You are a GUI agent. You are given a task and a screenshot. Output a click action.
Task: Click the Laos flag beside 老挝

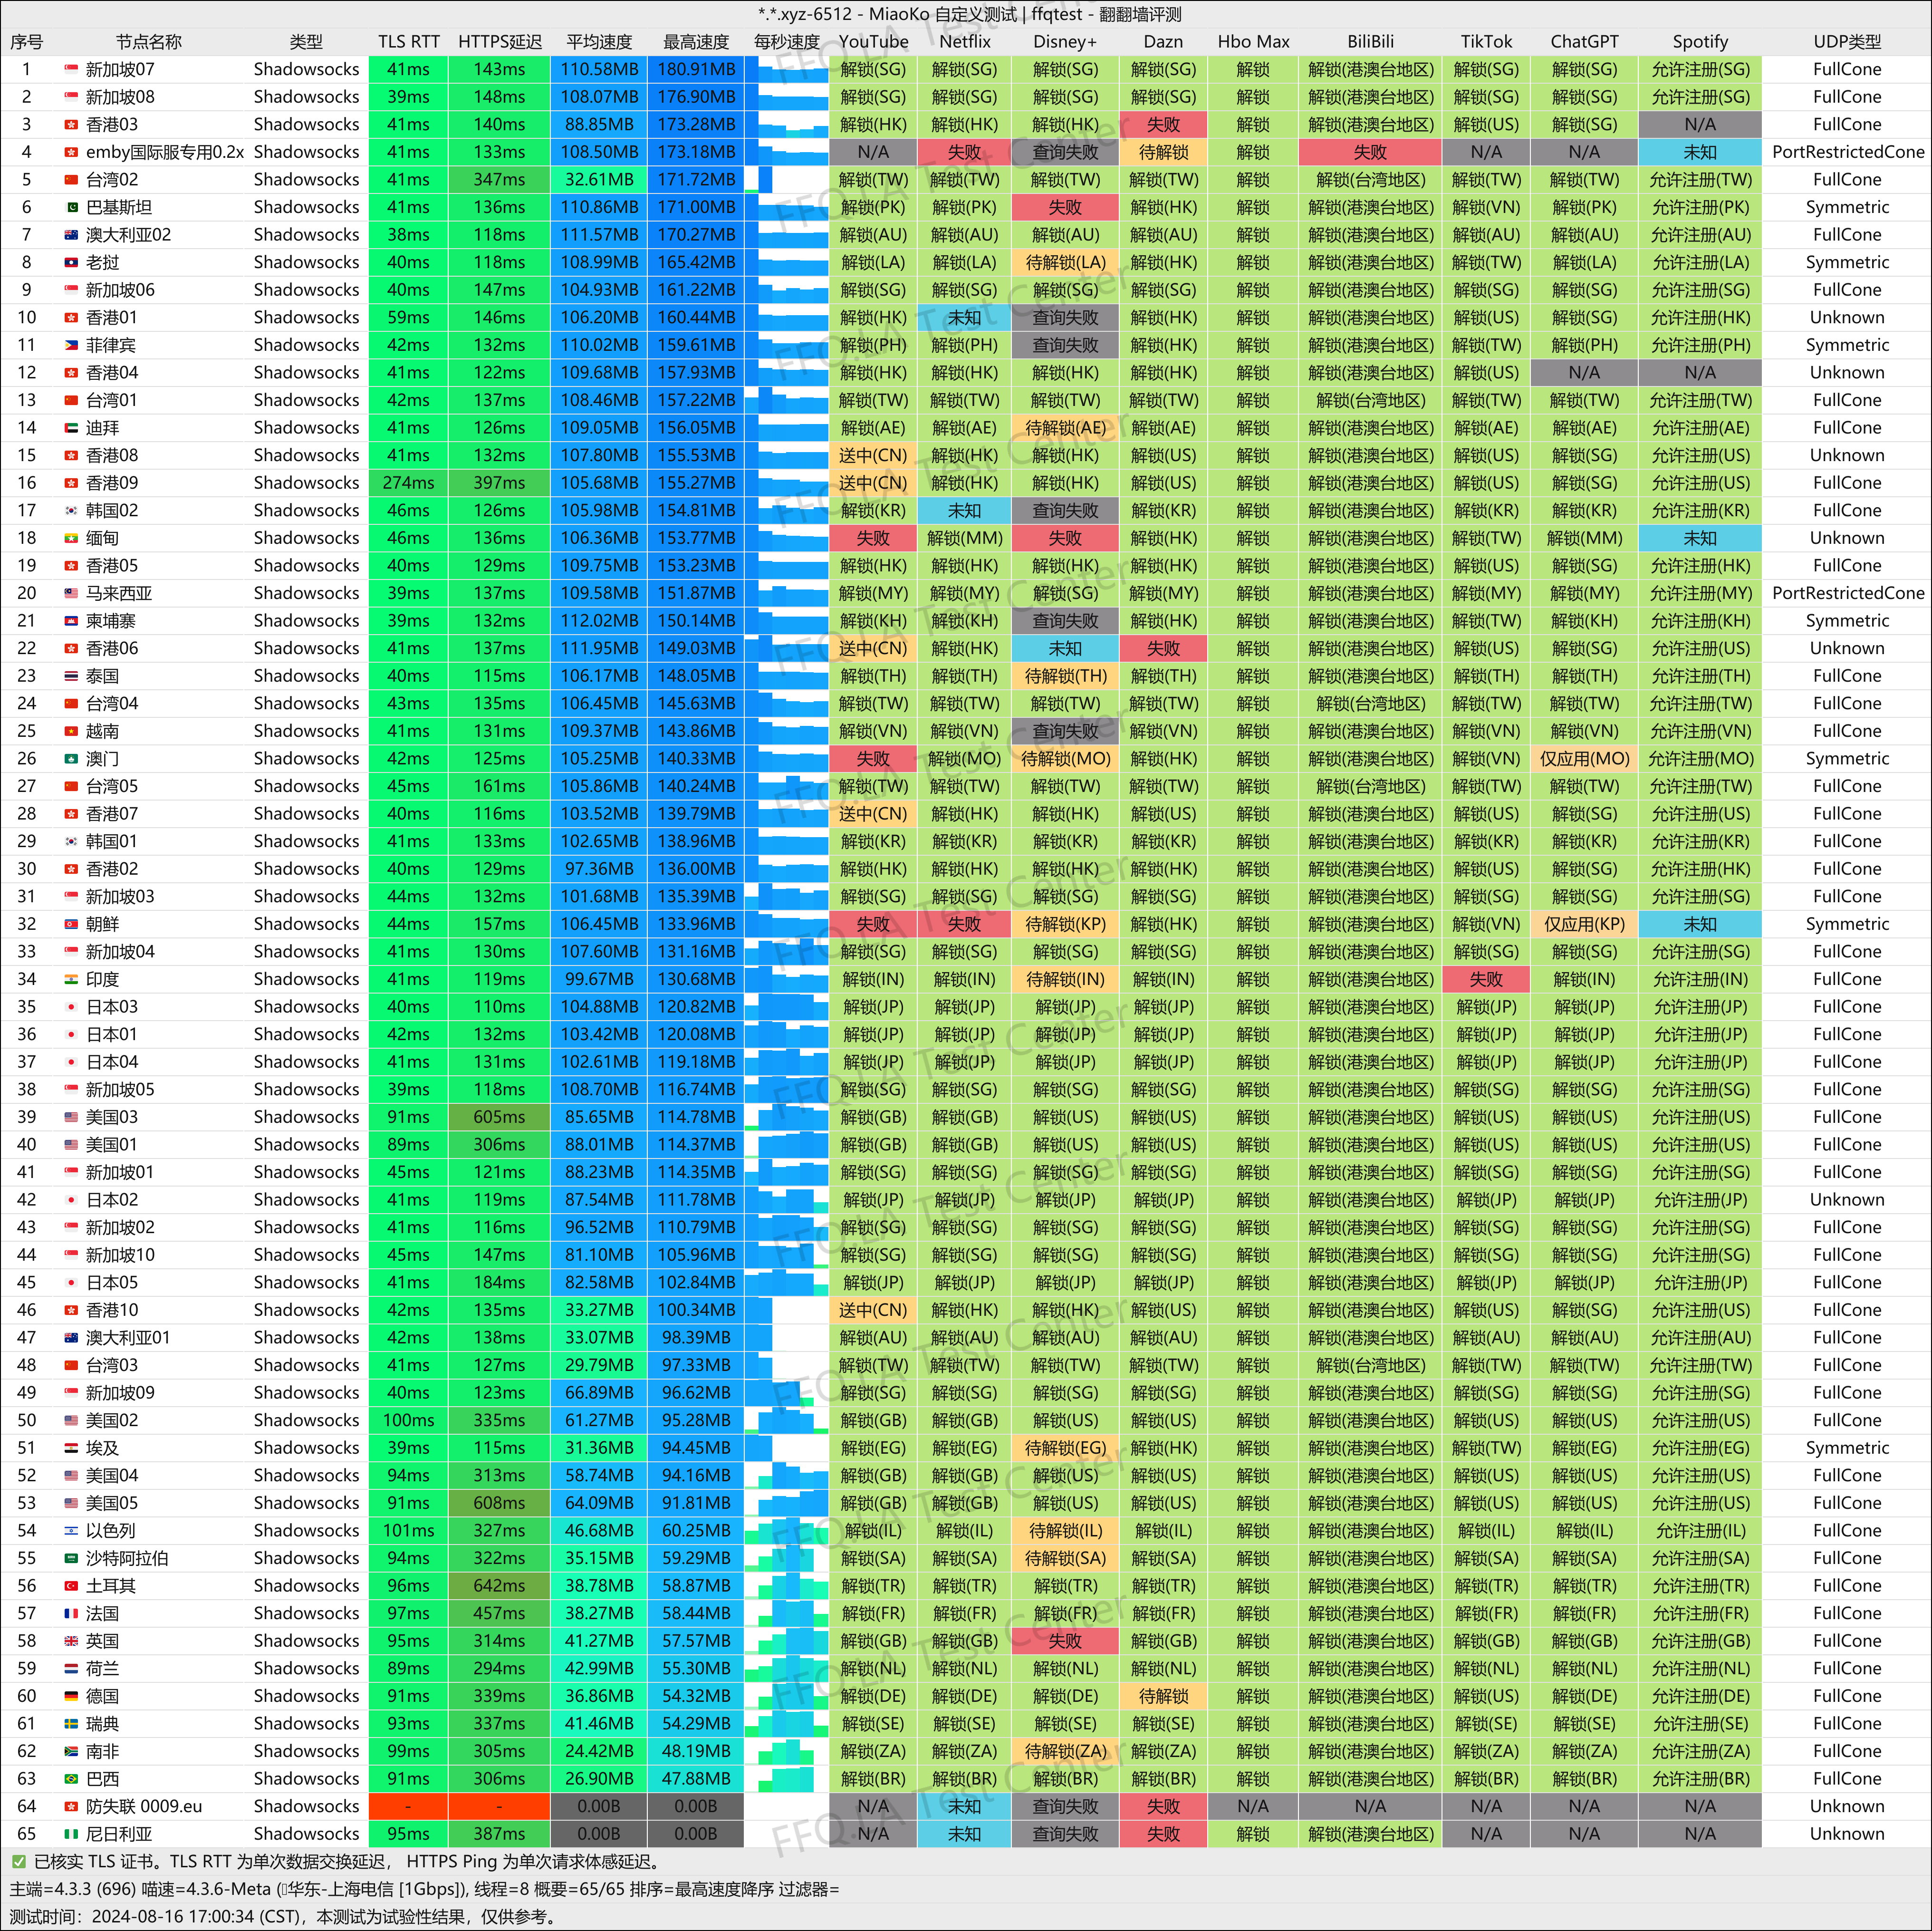coord(71,262)
